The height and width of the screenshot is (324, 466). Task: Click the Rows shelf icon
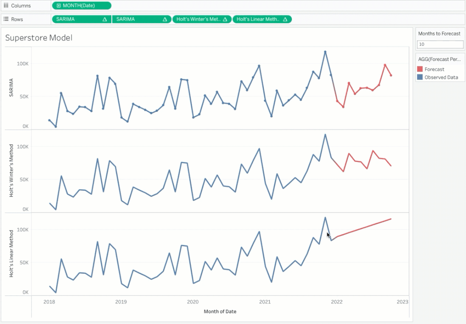coord(6,19)
